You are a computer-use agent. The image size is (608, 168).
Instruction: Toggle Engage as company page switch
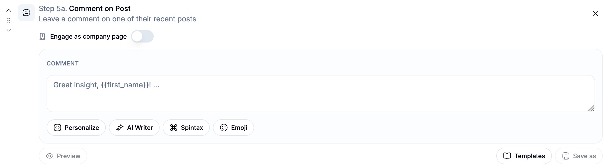pyautogui.click(x=142, y=36)
